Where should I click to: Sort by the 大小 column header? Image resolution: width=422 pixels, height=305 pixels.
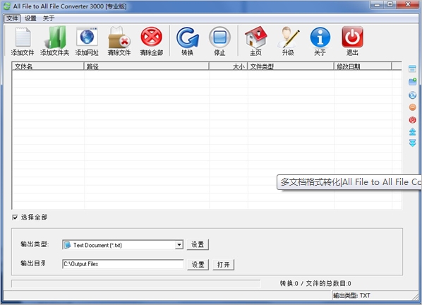click(228, 66)
